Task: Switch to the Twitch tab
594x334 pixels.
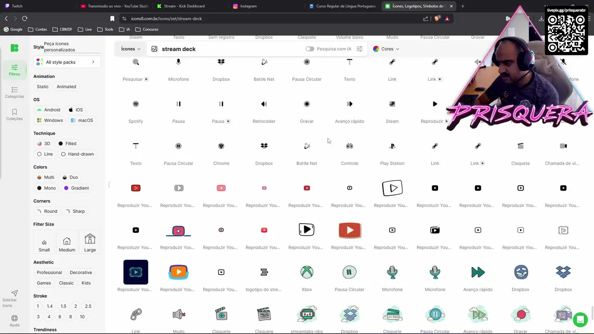Action: pyautogui.click(x=17, y=6)
